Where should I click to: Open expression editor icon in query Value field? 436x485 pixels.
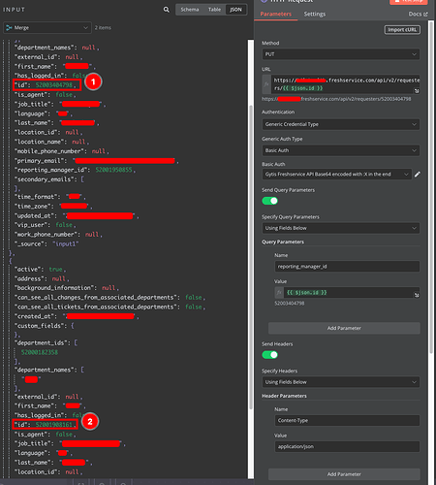[x=417, y=295]
